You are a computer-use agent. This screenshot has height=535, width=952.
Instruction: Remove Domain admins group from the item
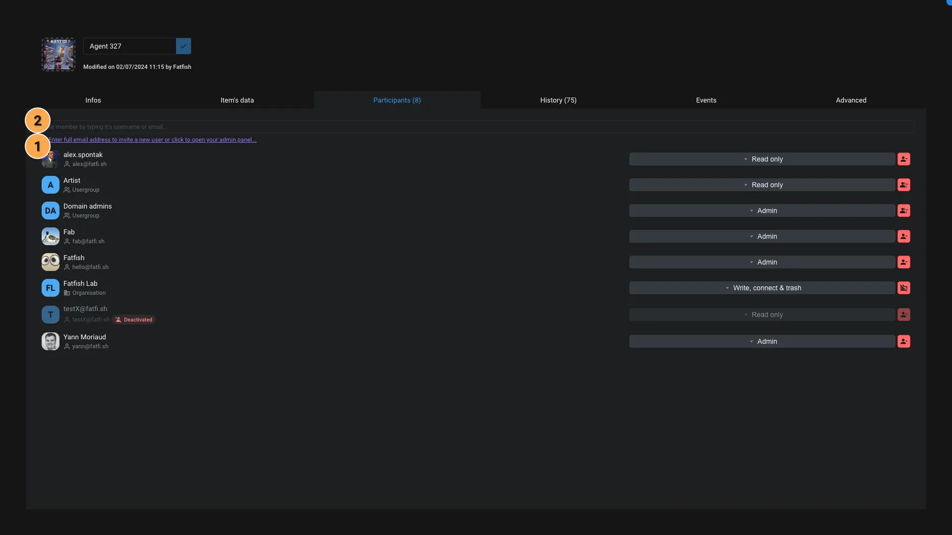pos(904,211)
